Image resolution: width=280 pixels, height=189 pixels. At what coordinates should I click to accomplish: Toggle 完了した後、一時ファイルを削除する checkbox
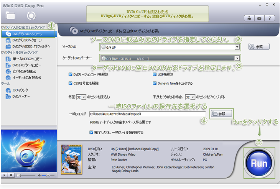[x=91, y=132]
